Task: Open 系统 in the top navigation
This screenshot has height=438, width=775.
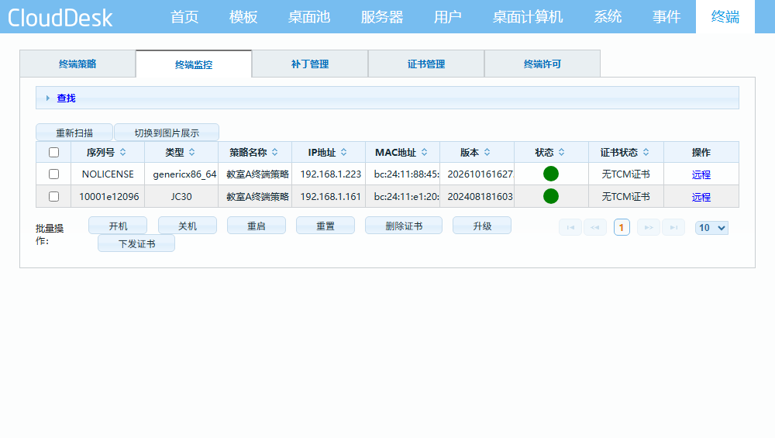Action: click(x=608, y=17)
